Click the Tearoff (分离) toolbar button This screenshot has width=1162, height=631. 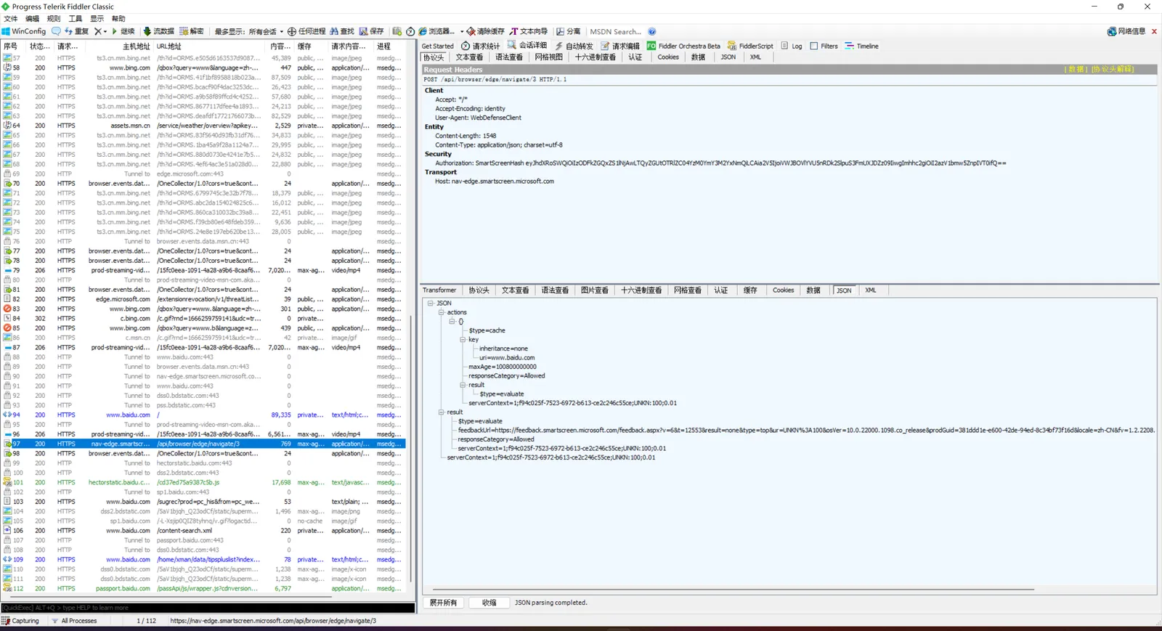click(x=569, y=31)
